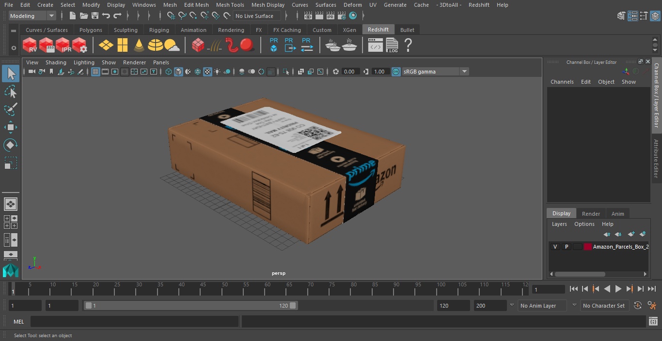Redo action arrow icon
Image resolution: width=662 pixels, height=341 pixels.
tap(117, 16)
